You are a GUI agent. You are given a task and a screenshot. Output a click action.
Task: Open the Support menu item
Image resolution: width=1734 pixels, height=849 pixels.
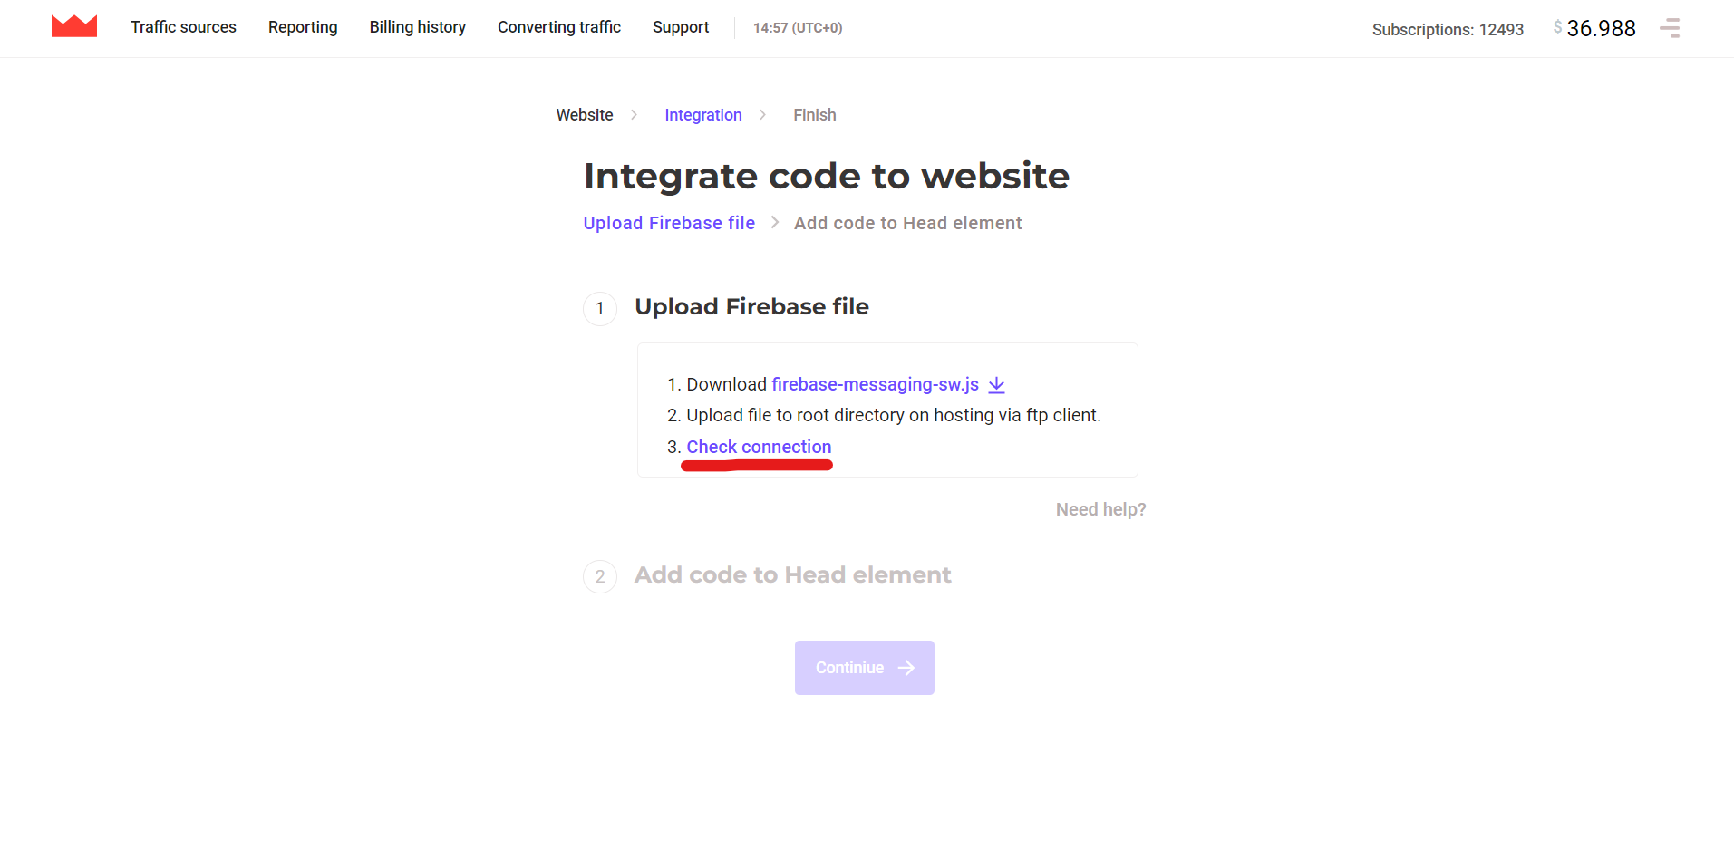(x=681, y=27)
